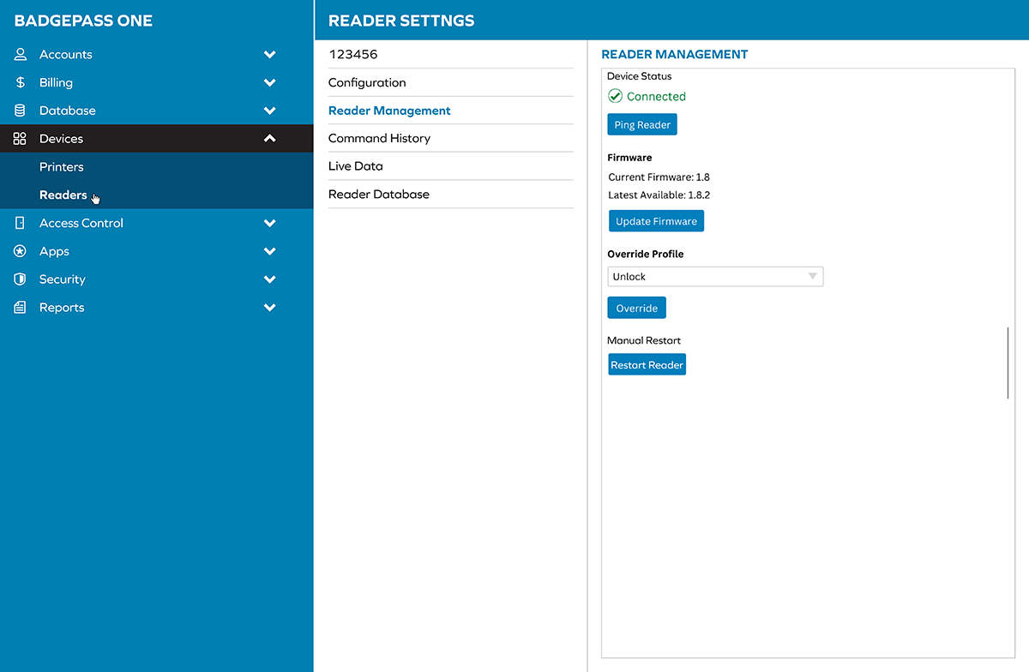Click the Billing dollar sign icon
The width and height of the screenshot is (1029, 672).
(x=21, y=82)
